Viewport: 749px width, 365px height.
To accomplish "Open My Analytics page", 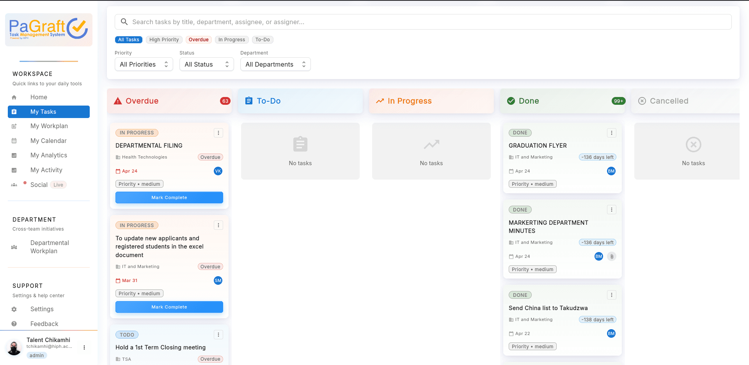I will click(49, 155).
